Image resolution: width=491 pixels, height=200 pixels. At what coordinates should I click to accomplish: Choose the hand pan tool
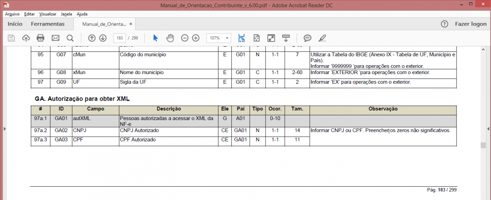pyautogui.click(x=170, y=38)
